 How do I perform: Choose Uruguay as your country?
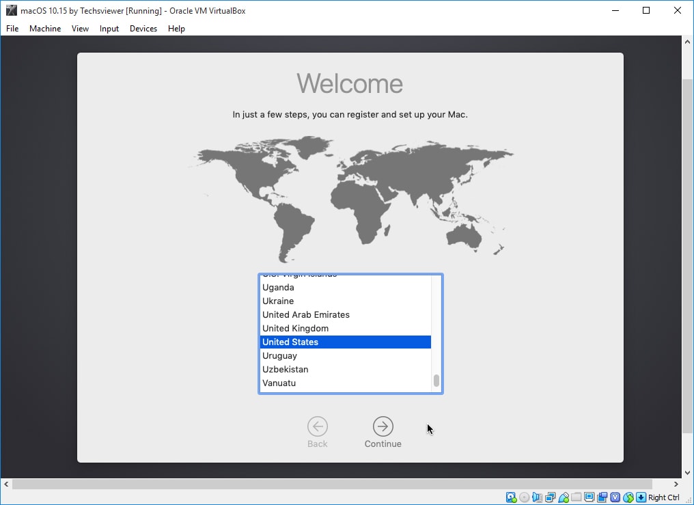click(279, 355)
